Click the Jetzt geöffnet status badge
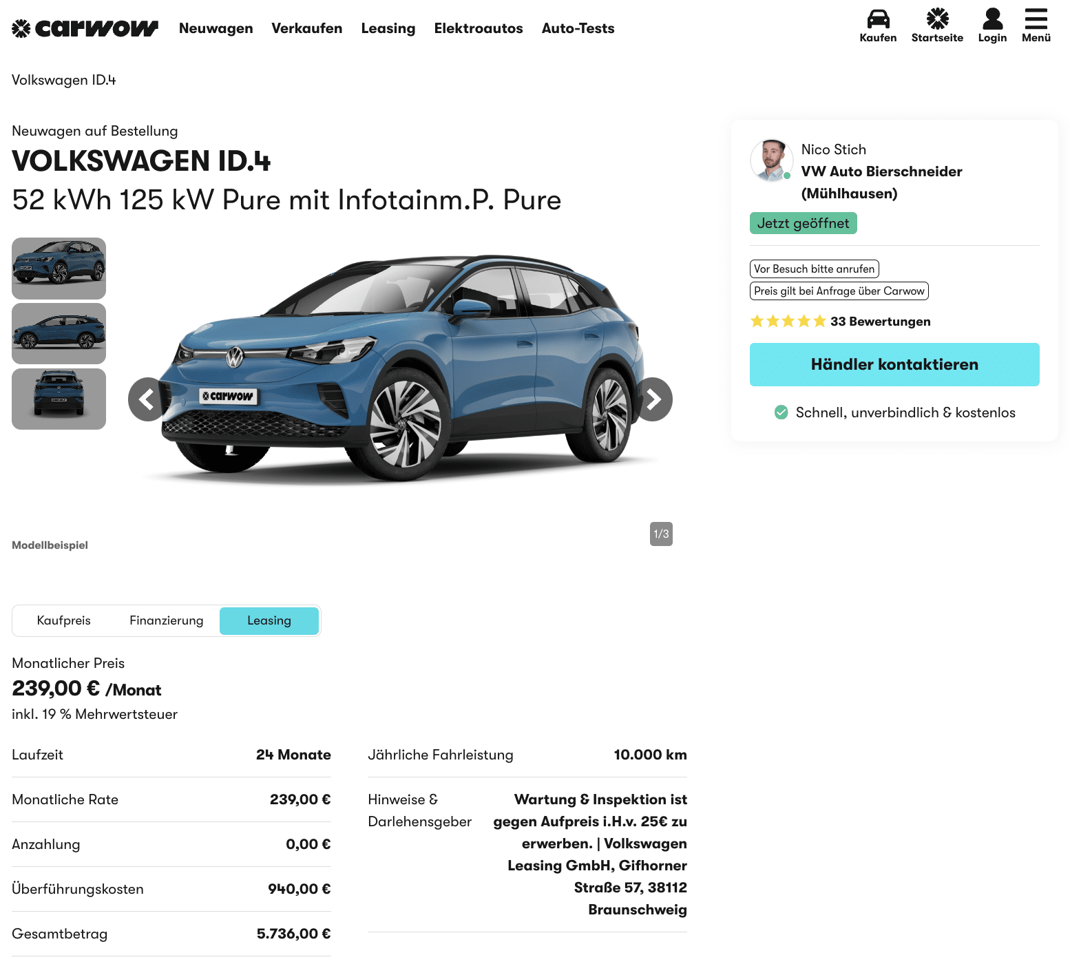The height and width of the screenshot is (964, 1070). tap(803, 223)
